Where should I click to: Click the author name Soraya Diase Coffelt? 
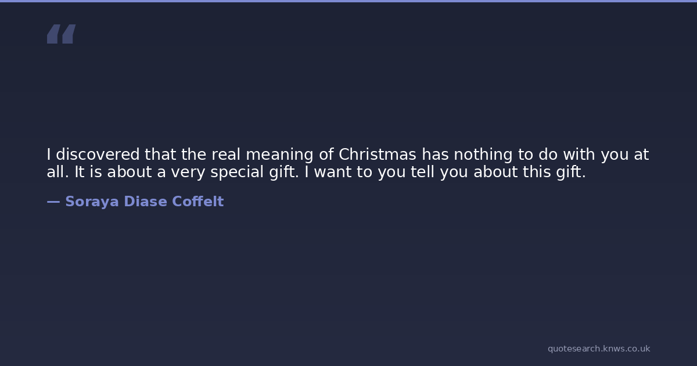(144, 202)
